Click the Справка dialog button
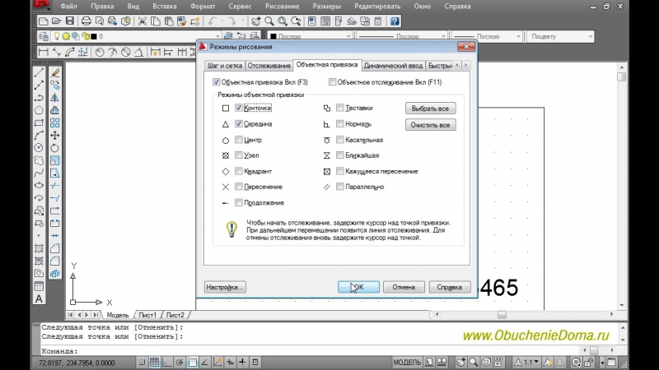 (x=449, y=287)
